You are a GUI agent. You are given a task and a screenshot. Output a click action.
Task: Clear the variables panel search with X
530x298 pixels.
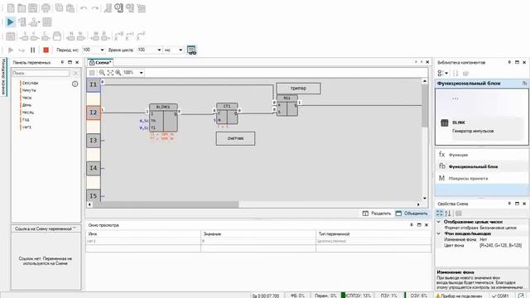(x=75, y=73)
